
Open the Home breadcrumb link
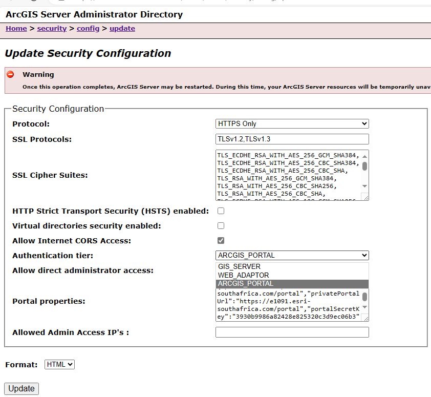click(x=16, y=28)
